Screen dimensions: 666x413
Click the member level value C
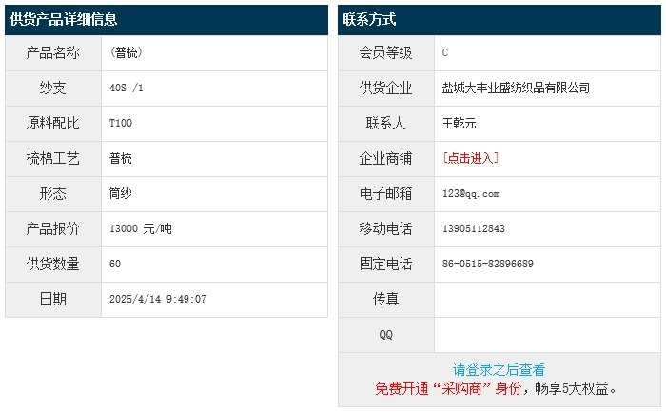(445, 52)
